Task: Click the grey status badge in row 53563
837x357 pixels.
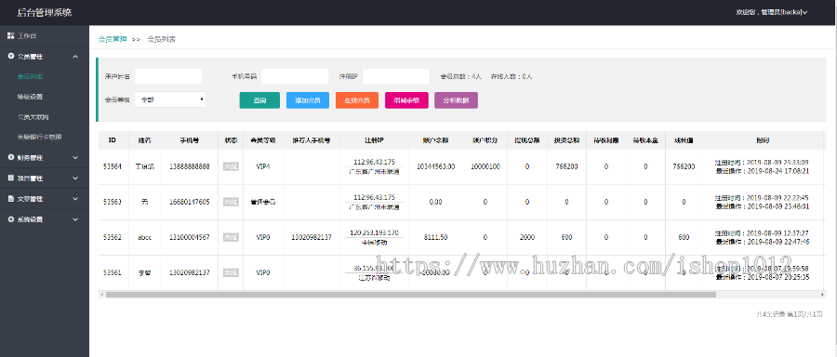Action: 231,202
